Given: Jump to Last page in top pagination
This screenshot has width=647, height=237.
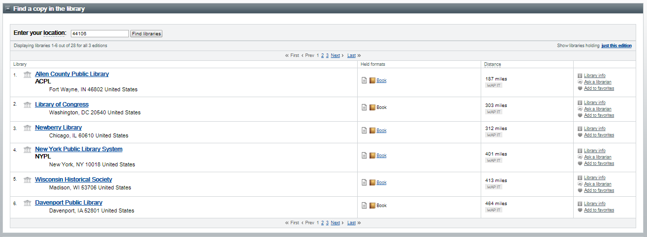Looking at the screenshot, I should click(x=351, y=55).
